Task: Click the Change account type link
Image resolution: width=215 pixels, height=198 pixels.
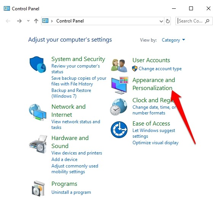Action: [160, 69]
